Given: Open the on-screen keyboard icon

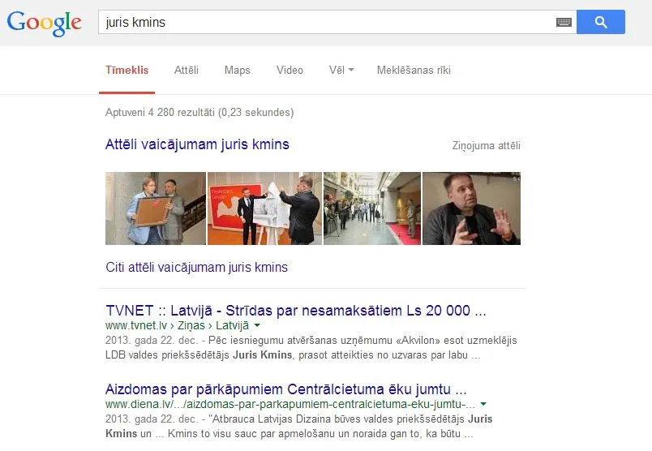Looking at the screenshot, I should click(x=564, y=22).
